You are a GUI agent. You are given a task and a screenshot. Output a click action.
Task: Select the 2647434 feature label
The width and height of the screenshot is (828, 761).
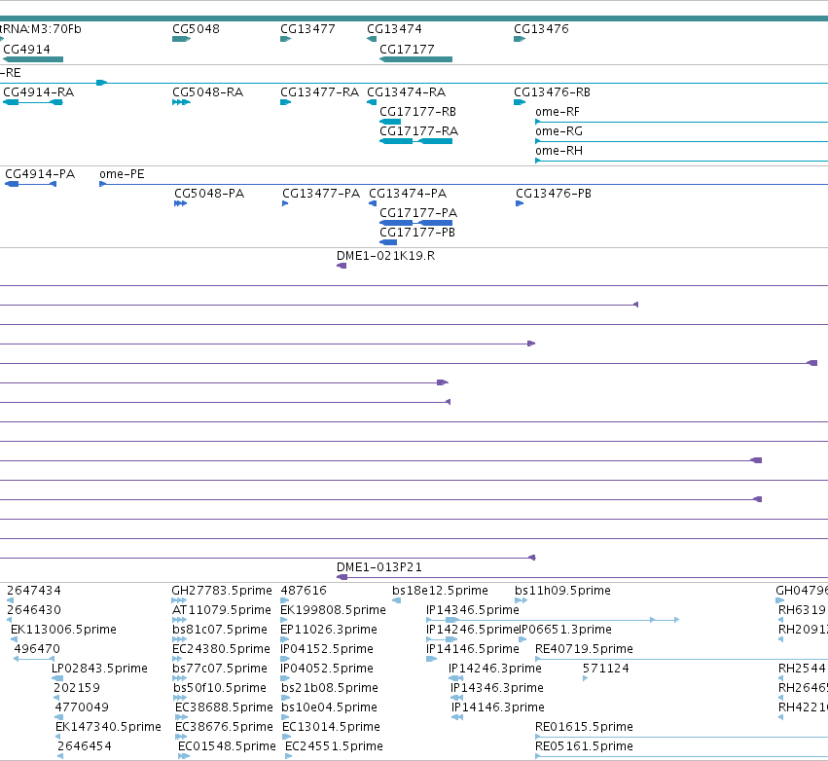point(34,591)
